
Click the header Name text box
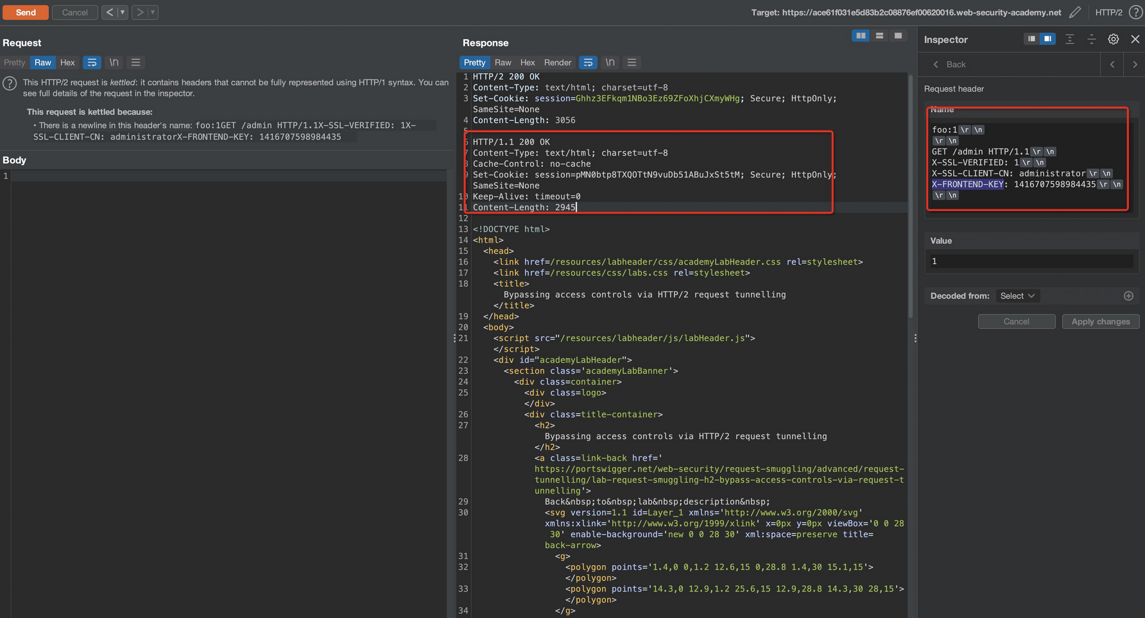(x=1031, y=162)
